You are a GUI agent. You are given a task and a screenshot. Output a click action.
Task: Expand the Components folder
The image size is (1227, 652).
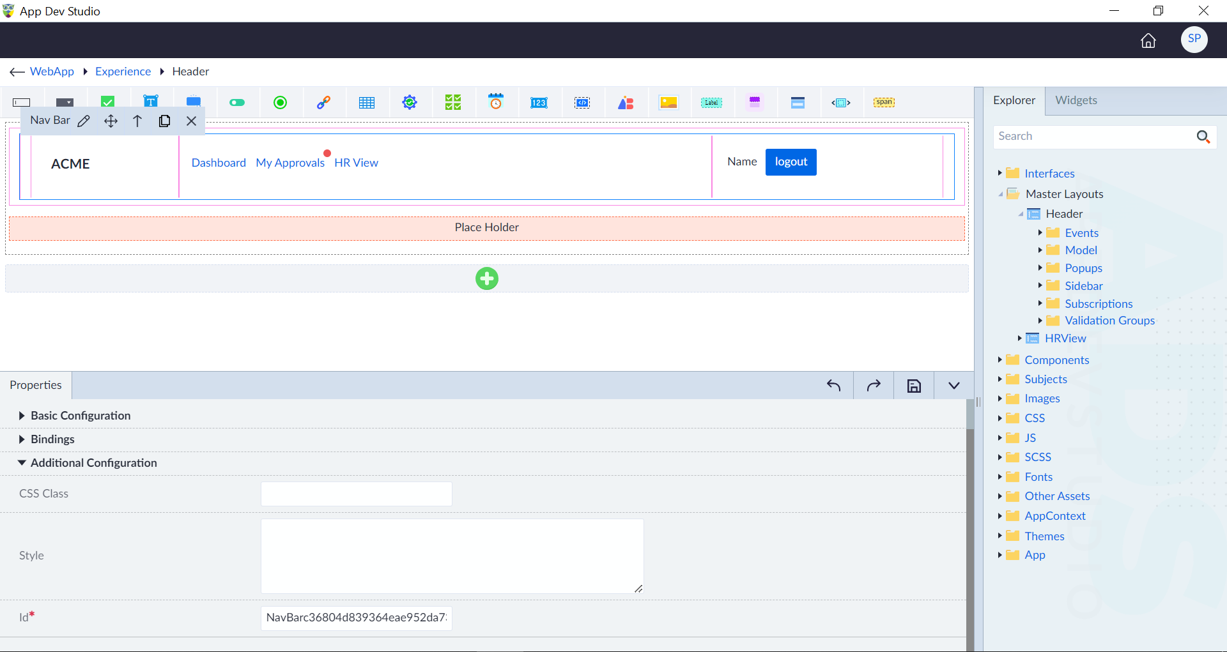tap(999, 360)
